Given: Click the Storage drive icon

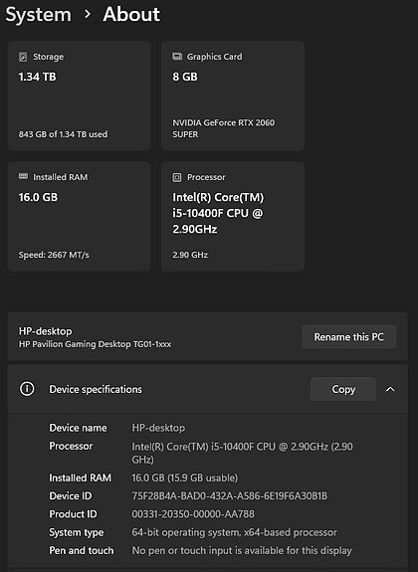Looking at the screenshot, I should coord(23,57).
